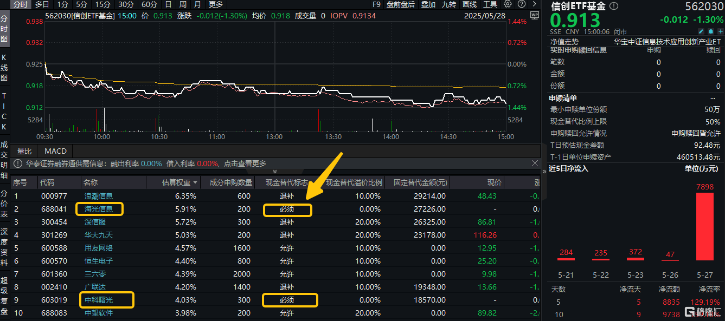Select the 三六零 stock name
The height and width of the screenshot is (321, 725).
[95, 274]
